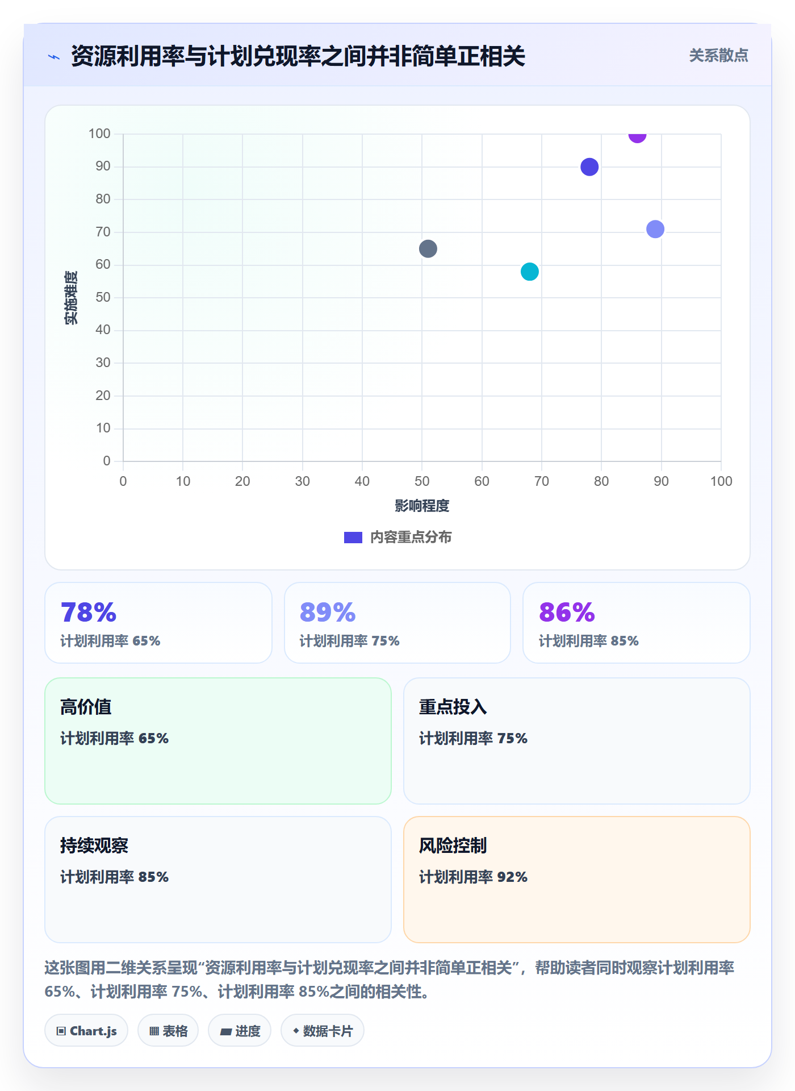Image resolution: width=795 pixels, height=1091 pixels.
Task: Click the blue legend color swatch
Action: (x=353, y=538)
